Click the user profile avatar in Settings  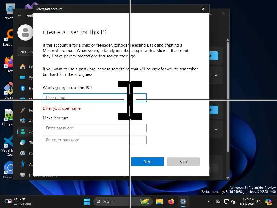click(25, 32)
